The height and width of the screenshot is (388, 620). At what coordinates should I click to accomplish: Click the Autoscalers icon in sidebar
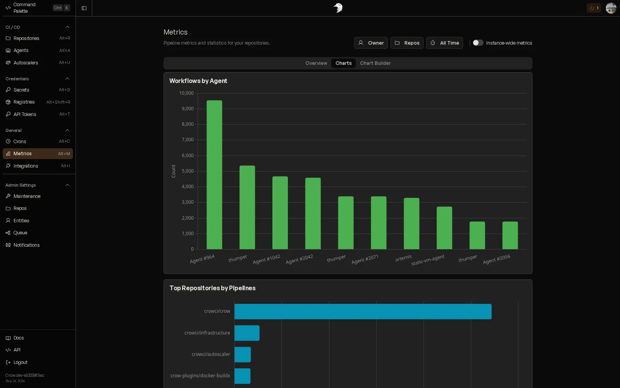(8, 63)
